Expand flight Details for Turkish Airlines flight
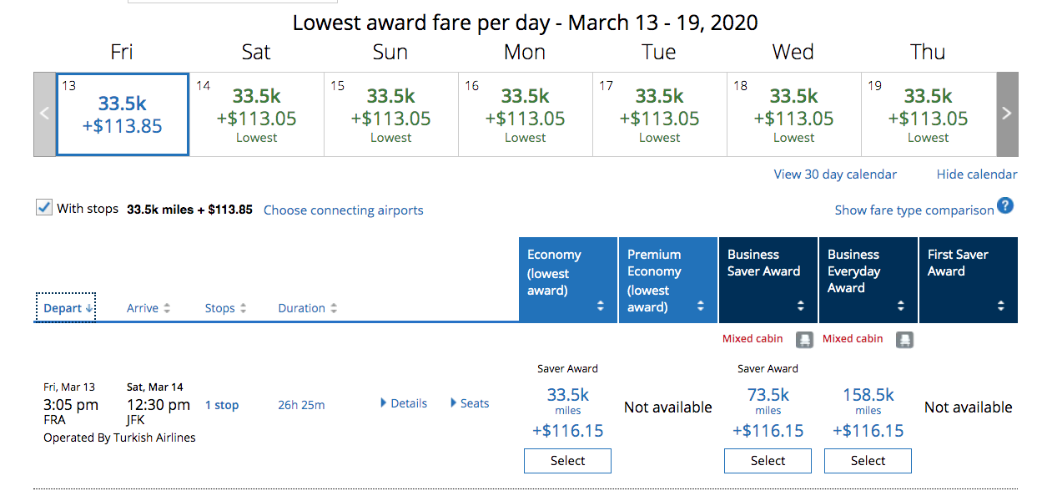 404,403
